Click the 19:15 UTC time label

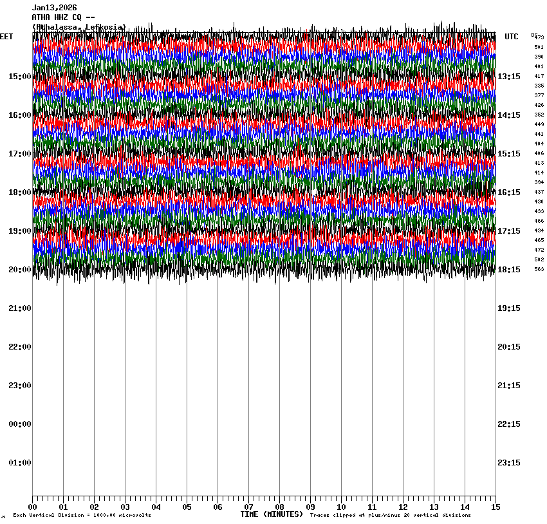[508, 308]
